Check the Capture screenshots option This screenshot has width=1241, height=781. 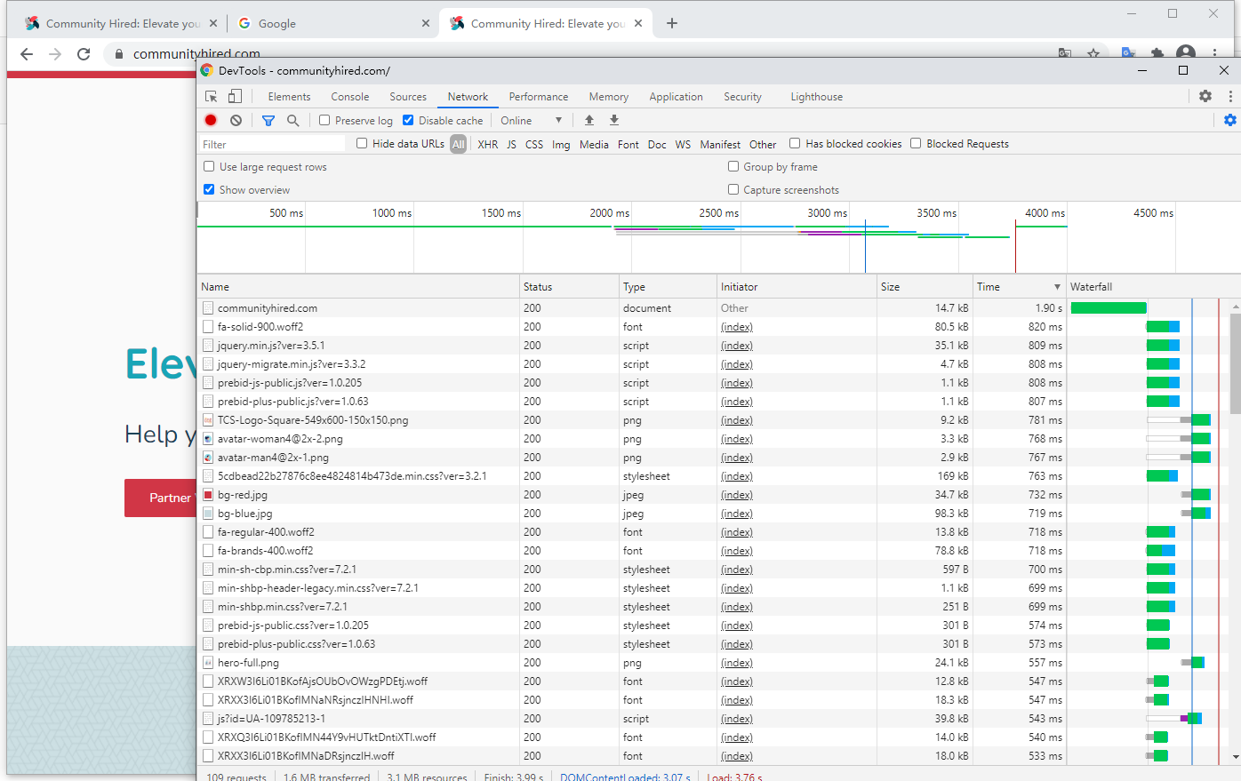733,189
